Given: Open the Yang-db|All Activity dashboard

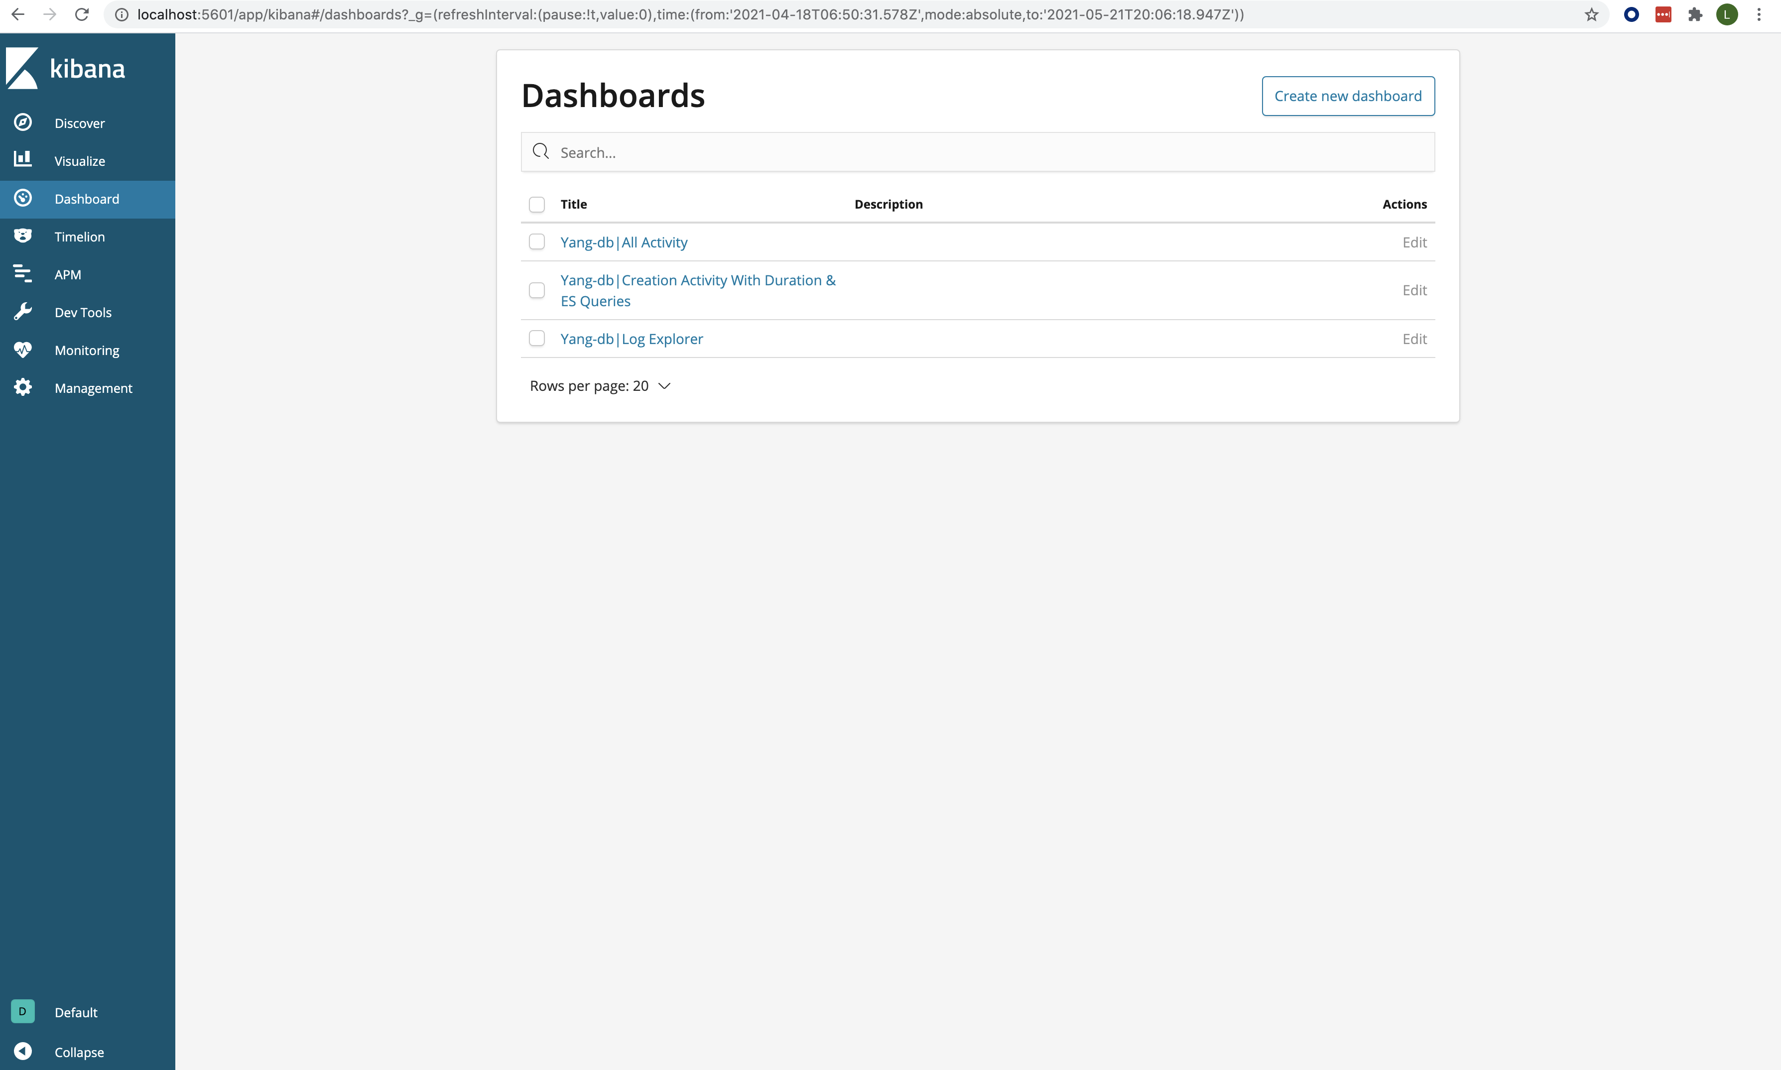Looking at the screenshot, I should [624, 242].
